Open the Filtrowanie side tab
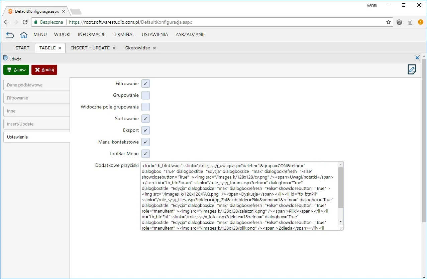The width and height of the screenshot is (427, 279). pos(36,98)
